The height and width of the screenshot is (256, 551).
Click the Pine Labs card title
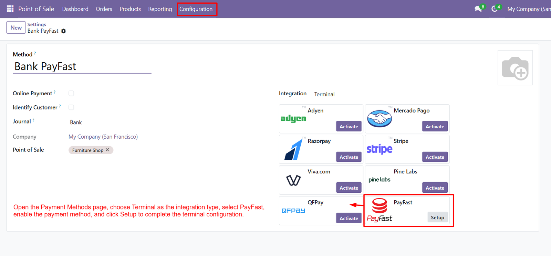coord(405,171)
